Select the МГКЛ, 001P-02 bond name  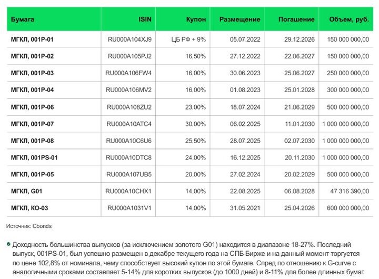[32, 56]
